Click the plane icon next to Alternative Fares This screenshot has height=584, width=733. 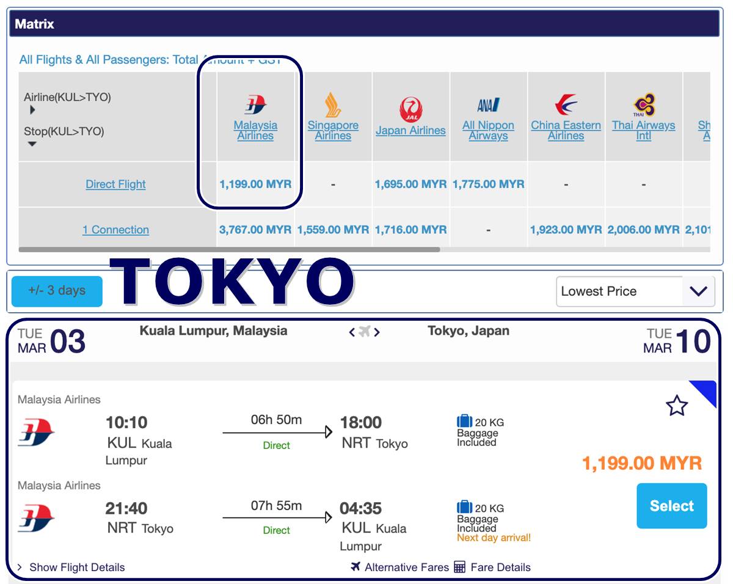pos(356,566)
